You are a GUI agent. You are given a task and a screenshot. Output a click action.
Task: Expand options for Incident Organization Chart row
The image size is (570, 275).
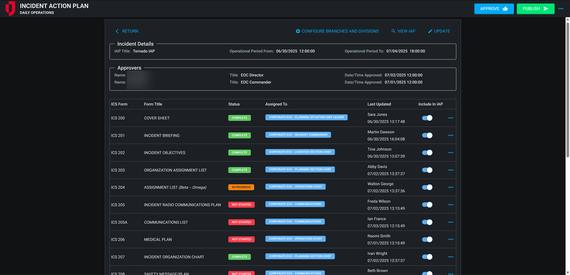click(x=451, y=256)
